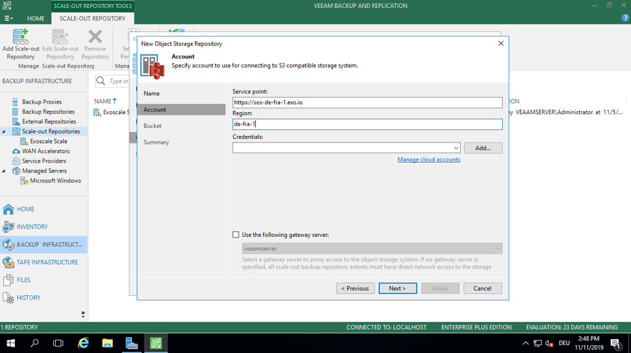
Task: Click into the Service point field
Action: coord(367,103)
